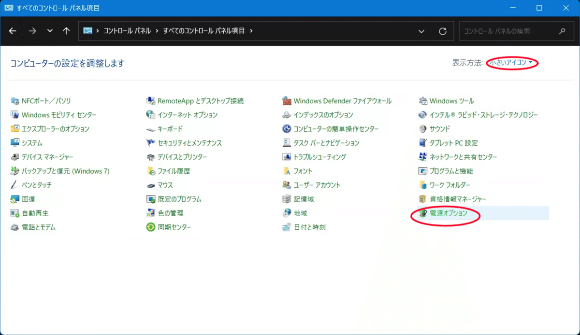580x335 pixels.
Task: Select the コントロール パネル breadcrumb
Action: coord(127,31)
